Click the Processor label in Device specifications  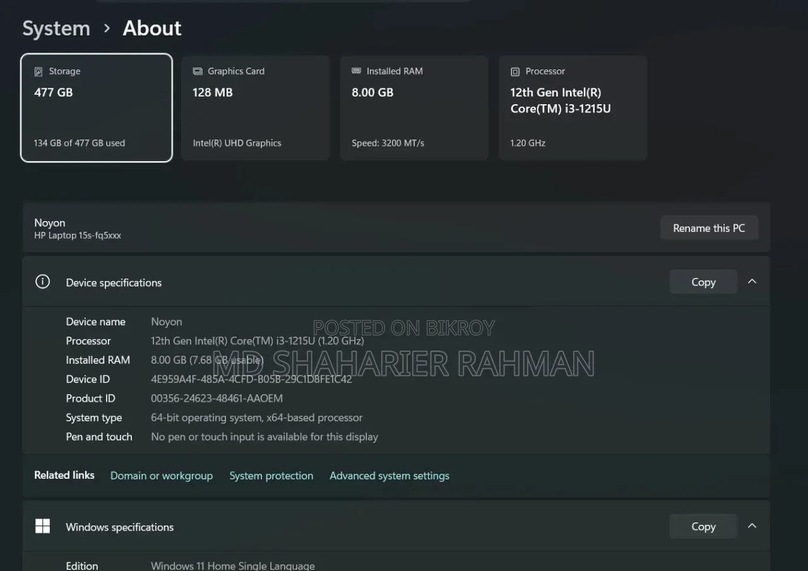click(x=88, y=340)
